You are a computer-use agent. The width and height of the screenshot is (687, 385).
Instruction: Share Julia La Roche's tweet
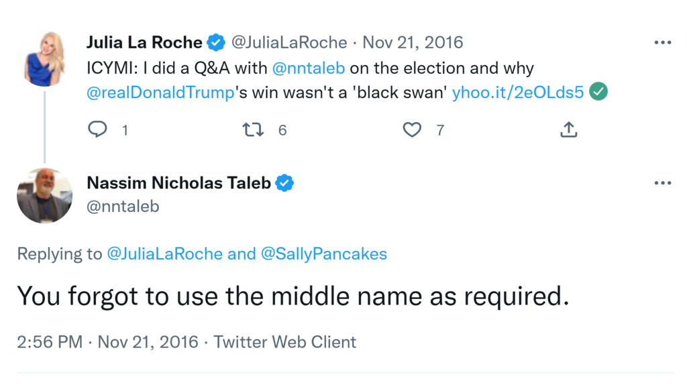click(x=568, y=129)
